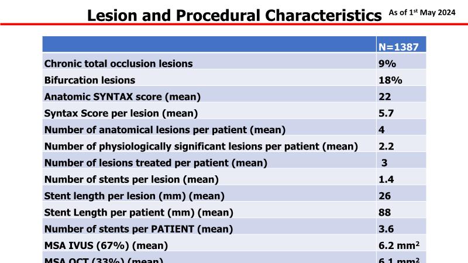The image size is (468, 263).
Task: Select the 9% value cell
Action: 387,64
